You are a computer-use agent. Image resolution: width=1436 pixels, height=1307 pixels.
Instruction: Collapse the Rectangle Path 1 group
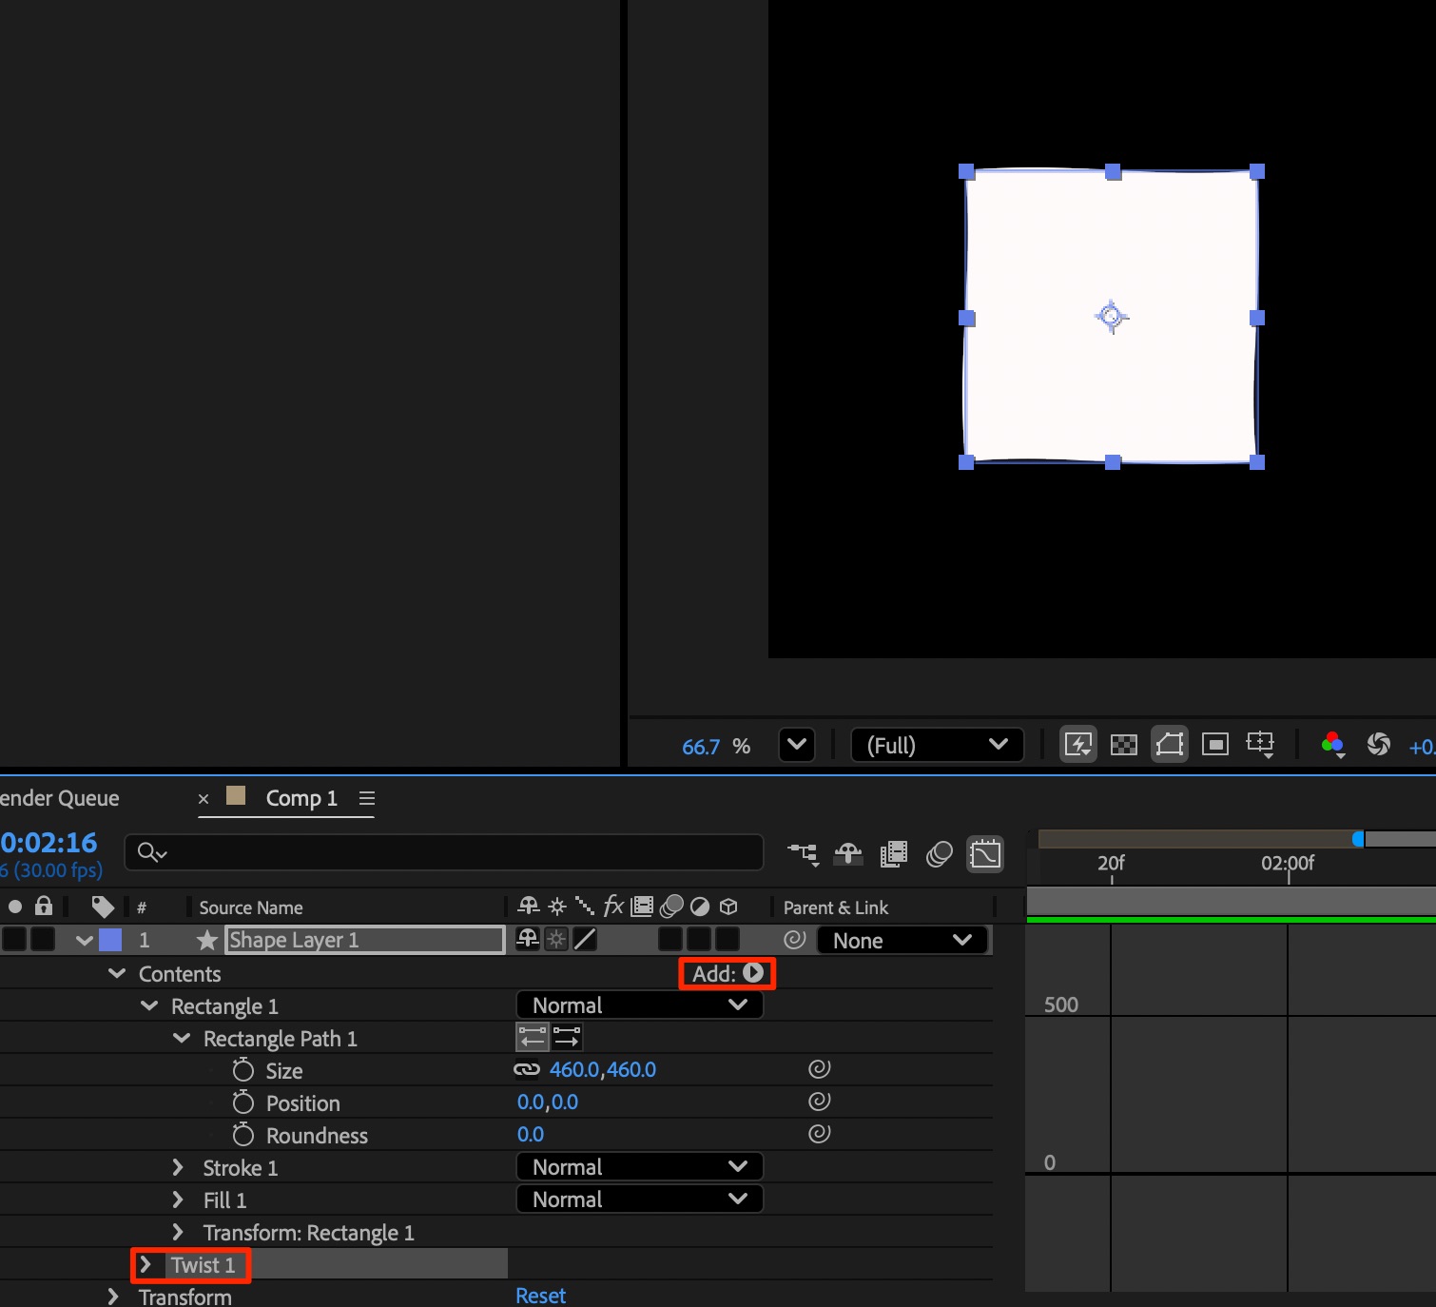[182, 1039]
